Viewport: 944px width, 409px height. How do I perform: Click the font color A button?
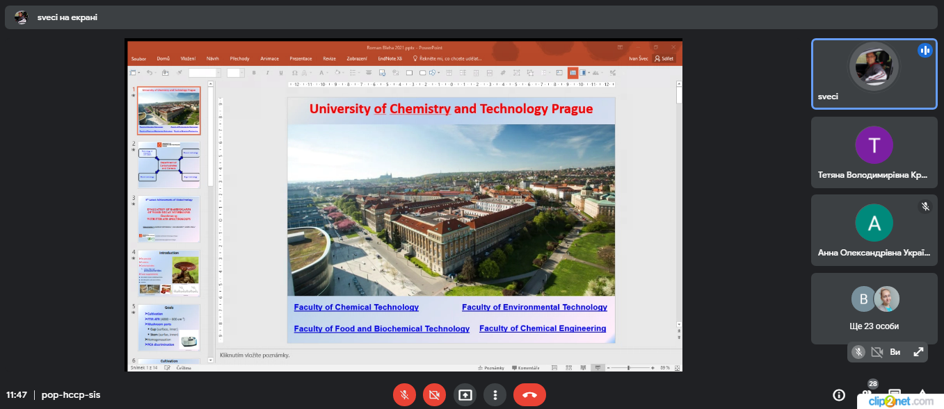click(322, 72)
